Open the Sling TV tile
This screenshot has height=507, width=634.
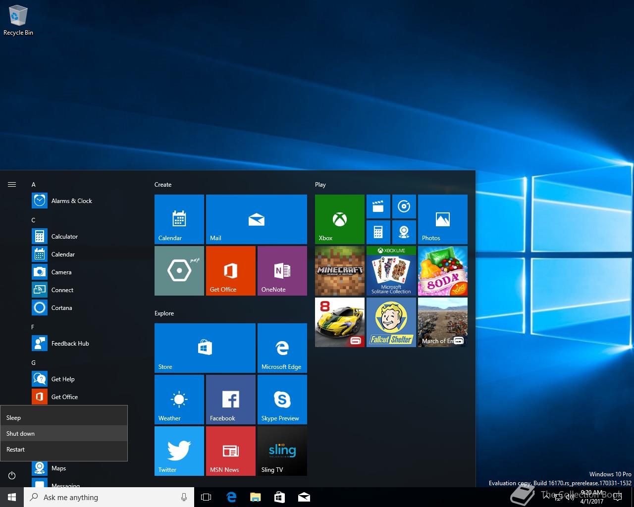pyautogui.click(x=282, y=451)
